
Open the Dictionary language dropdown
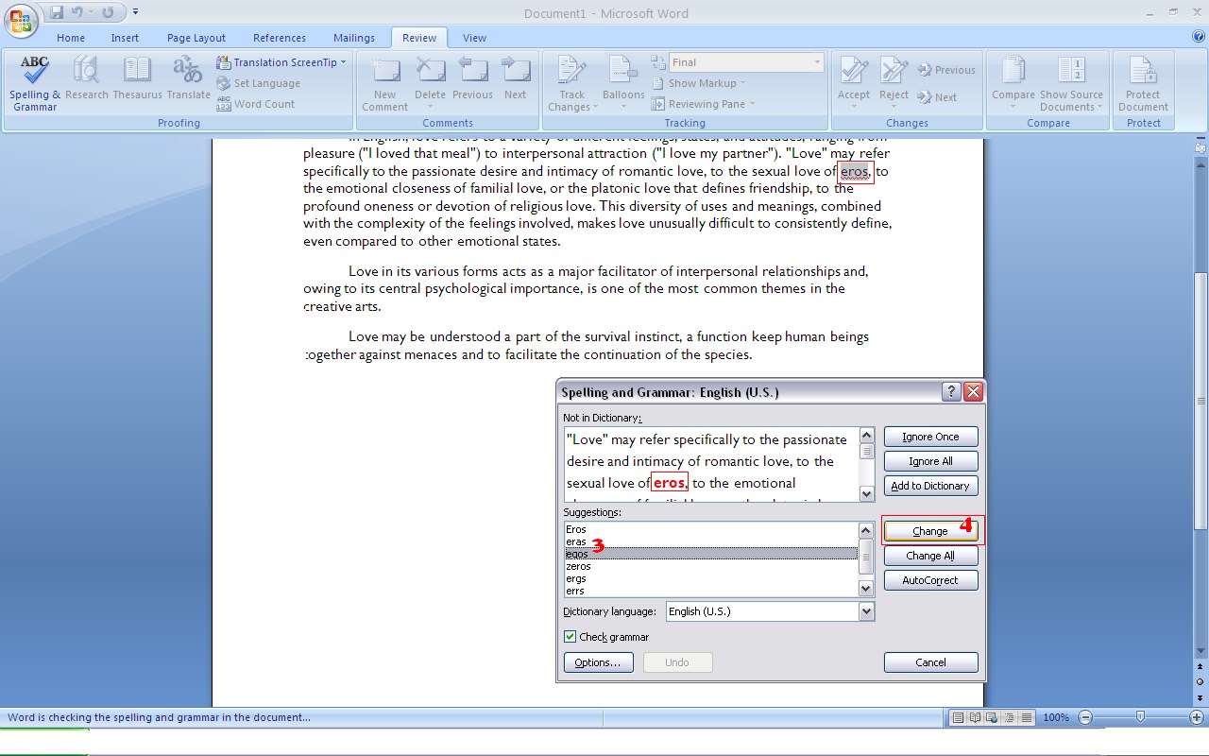[866, 610]
